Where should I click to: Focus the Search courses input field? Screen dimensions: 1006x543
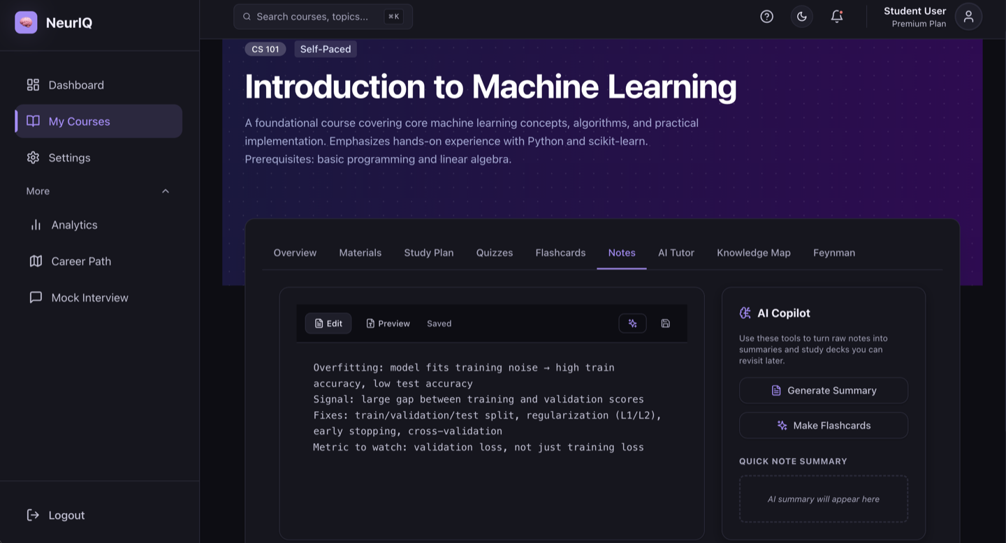click(323, 17)
